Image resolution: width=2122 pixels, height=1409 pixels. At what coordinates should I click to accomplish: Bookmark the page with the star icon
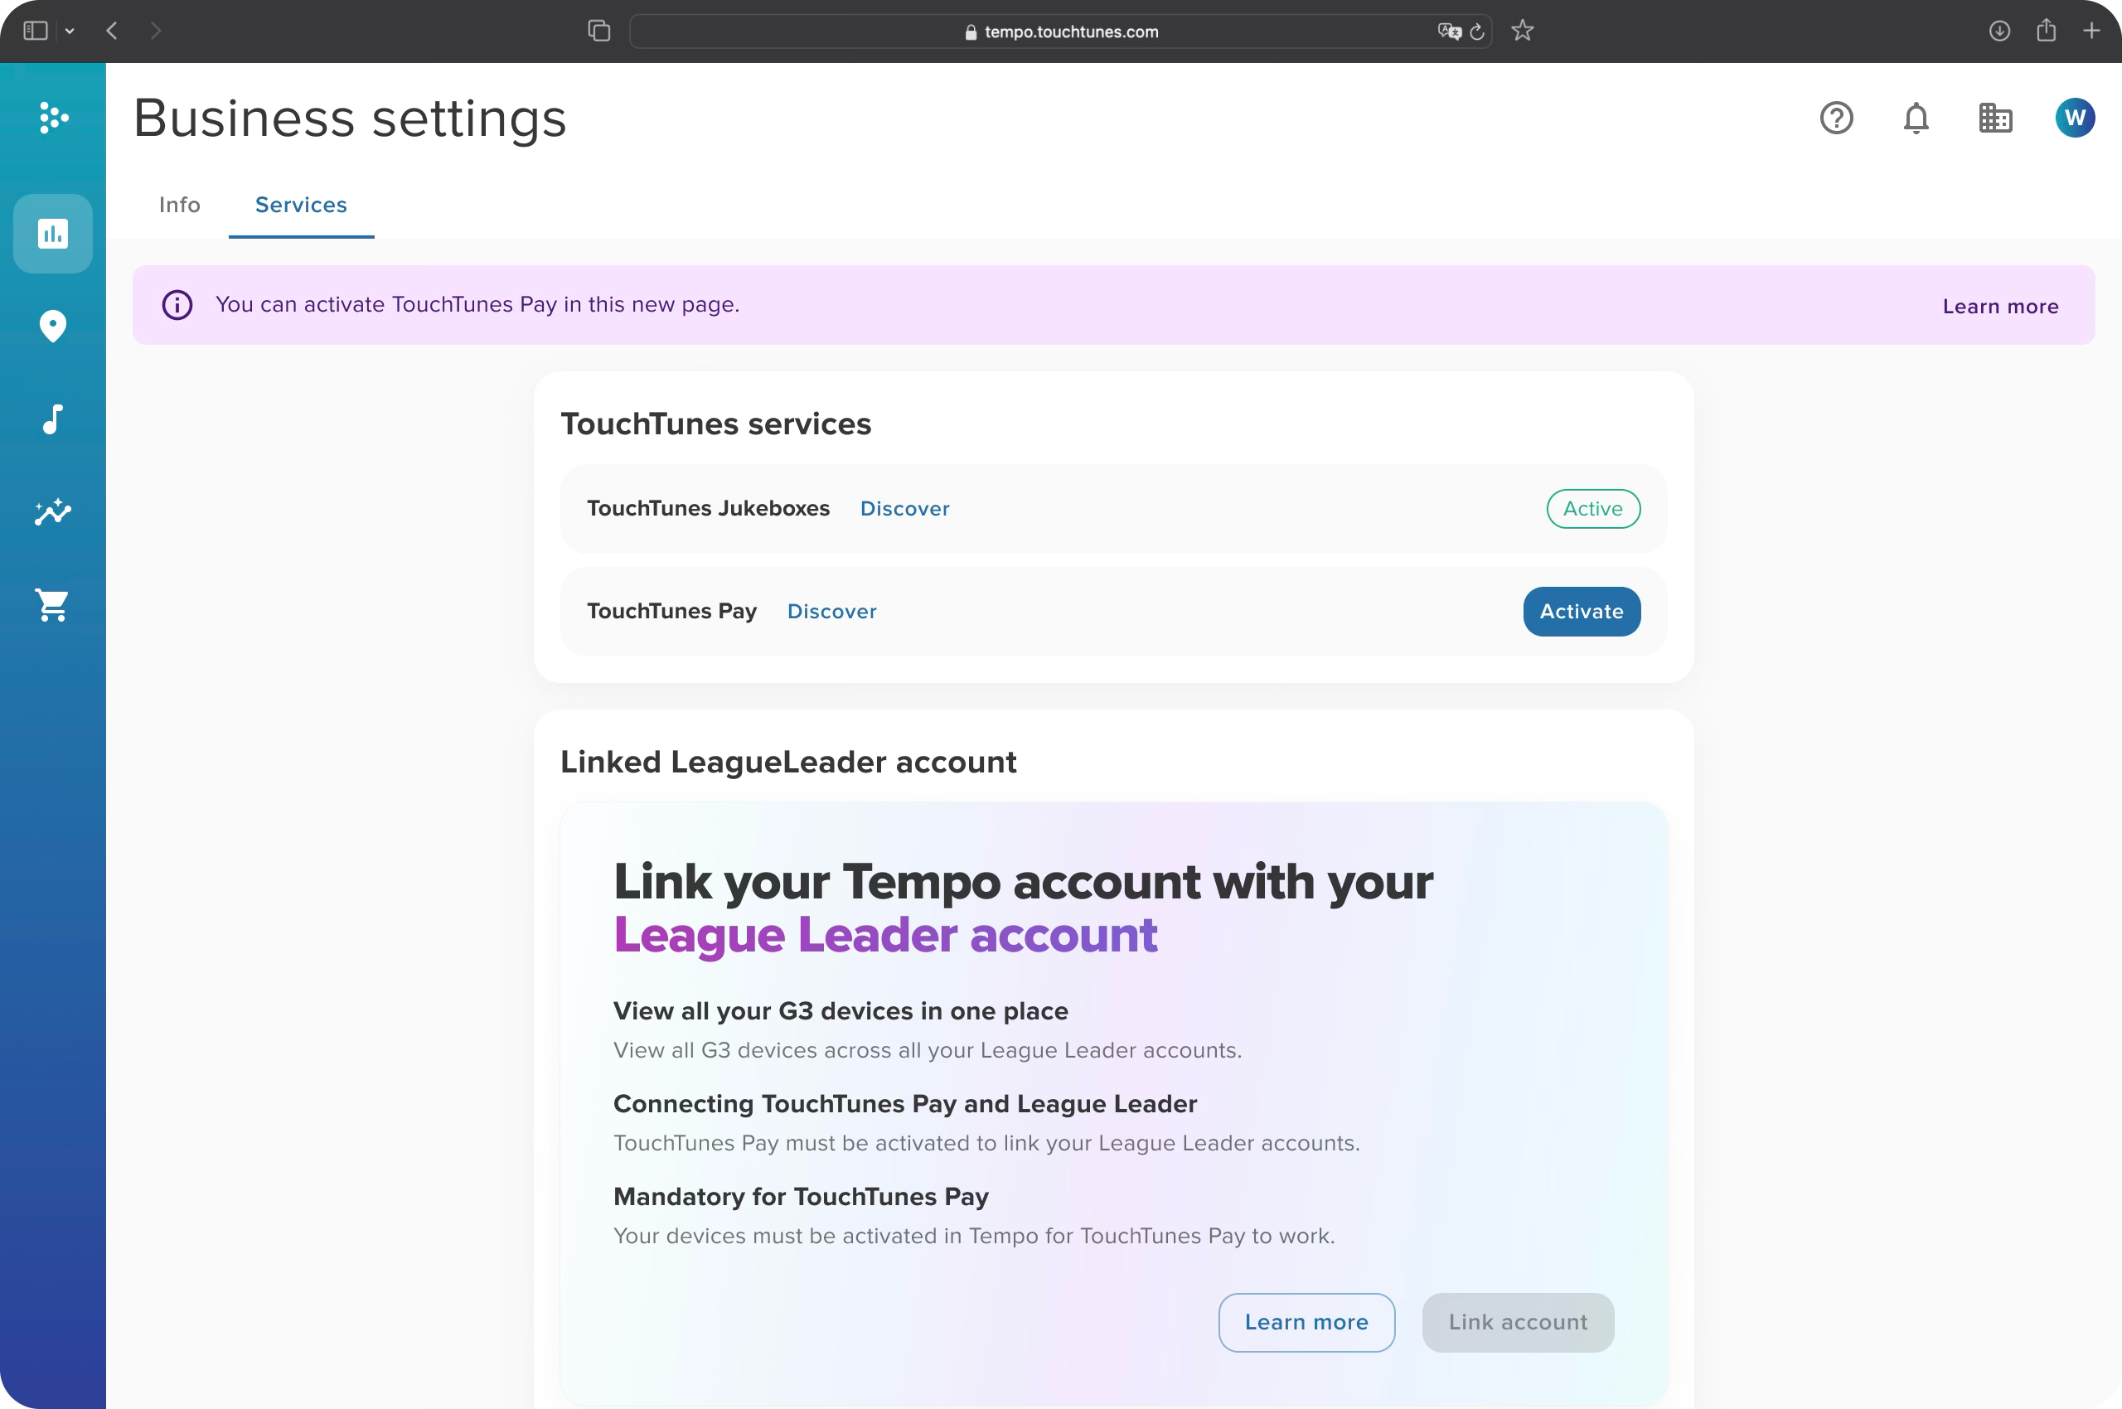pyautogui.click(x=1522, y=31)
